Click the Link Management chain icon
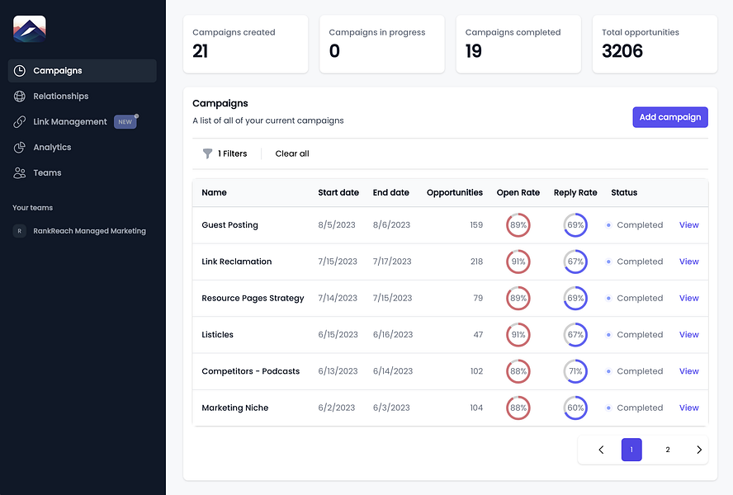This screenshot has width=733, height=495. pyautogui.click(x=20, y=122)
